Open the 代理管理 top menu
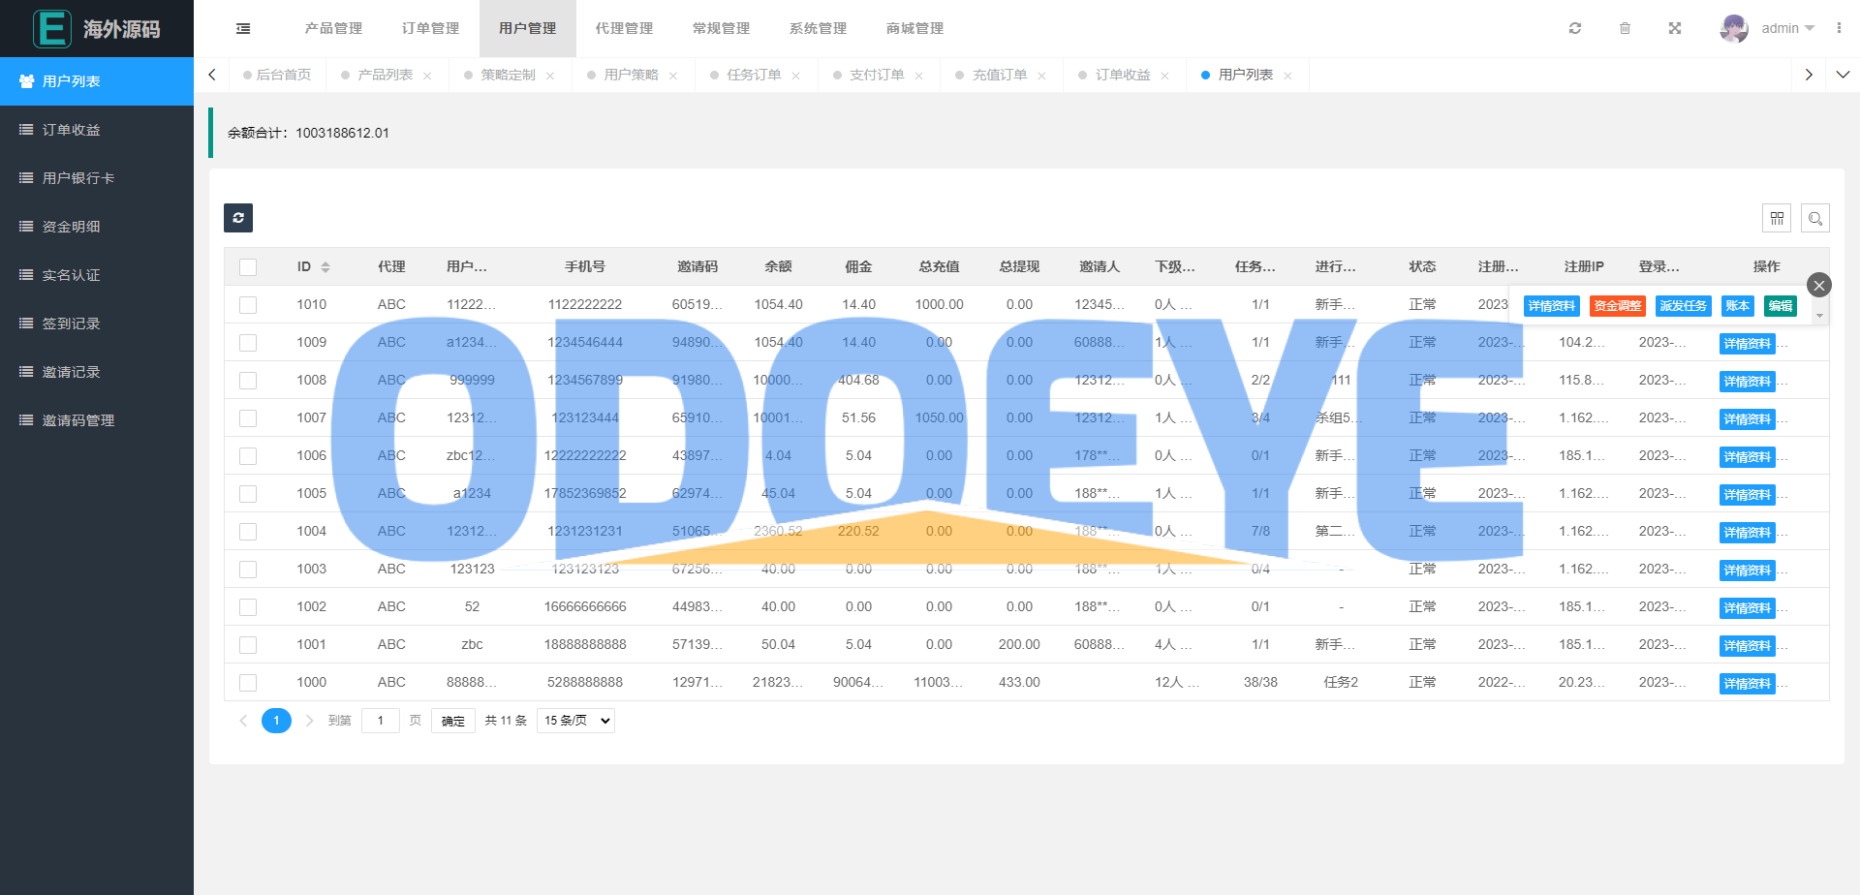 pos(624,28)
